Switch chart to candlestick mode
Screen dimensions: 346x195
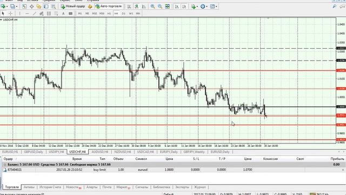pos(136,6)
